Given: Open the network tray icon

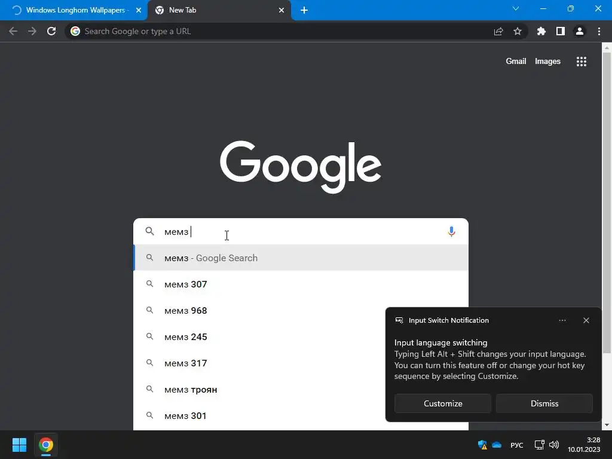Looking at the screenshot, I should pyautogui.click(x=540, y=445).
